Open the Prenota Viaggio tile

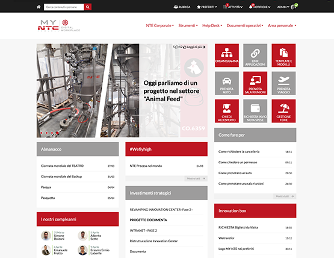click(x=283, y=83)
